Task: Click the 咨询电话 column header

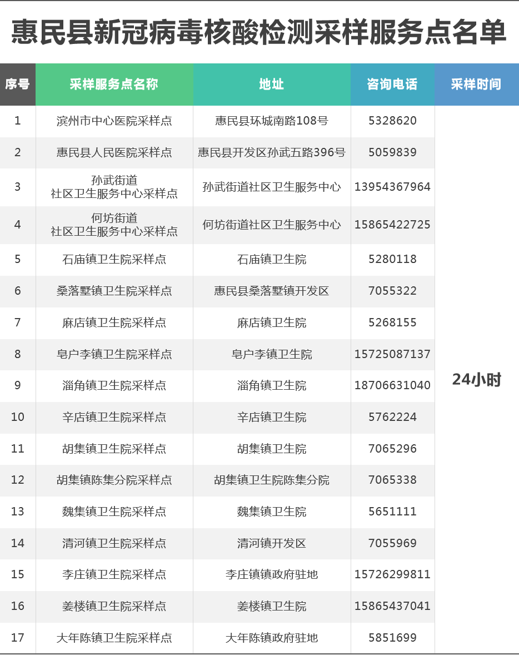Action: click(392, 84)
